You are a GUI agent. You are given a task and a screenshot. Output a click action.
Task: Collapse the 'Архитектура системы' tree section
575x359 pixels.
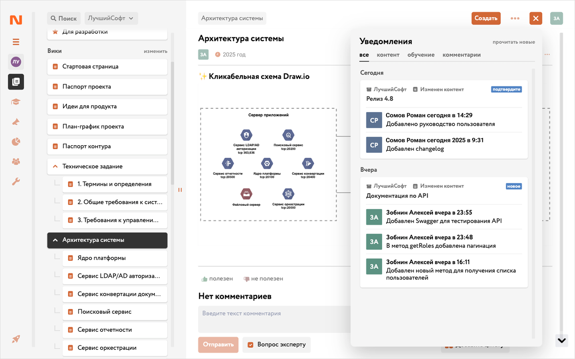[56, 240]
